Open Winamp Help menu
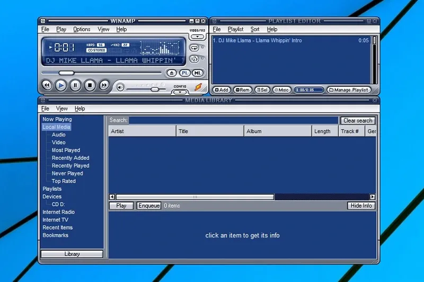This screenshot has width=424, height=282. click(x=121, y=29)
